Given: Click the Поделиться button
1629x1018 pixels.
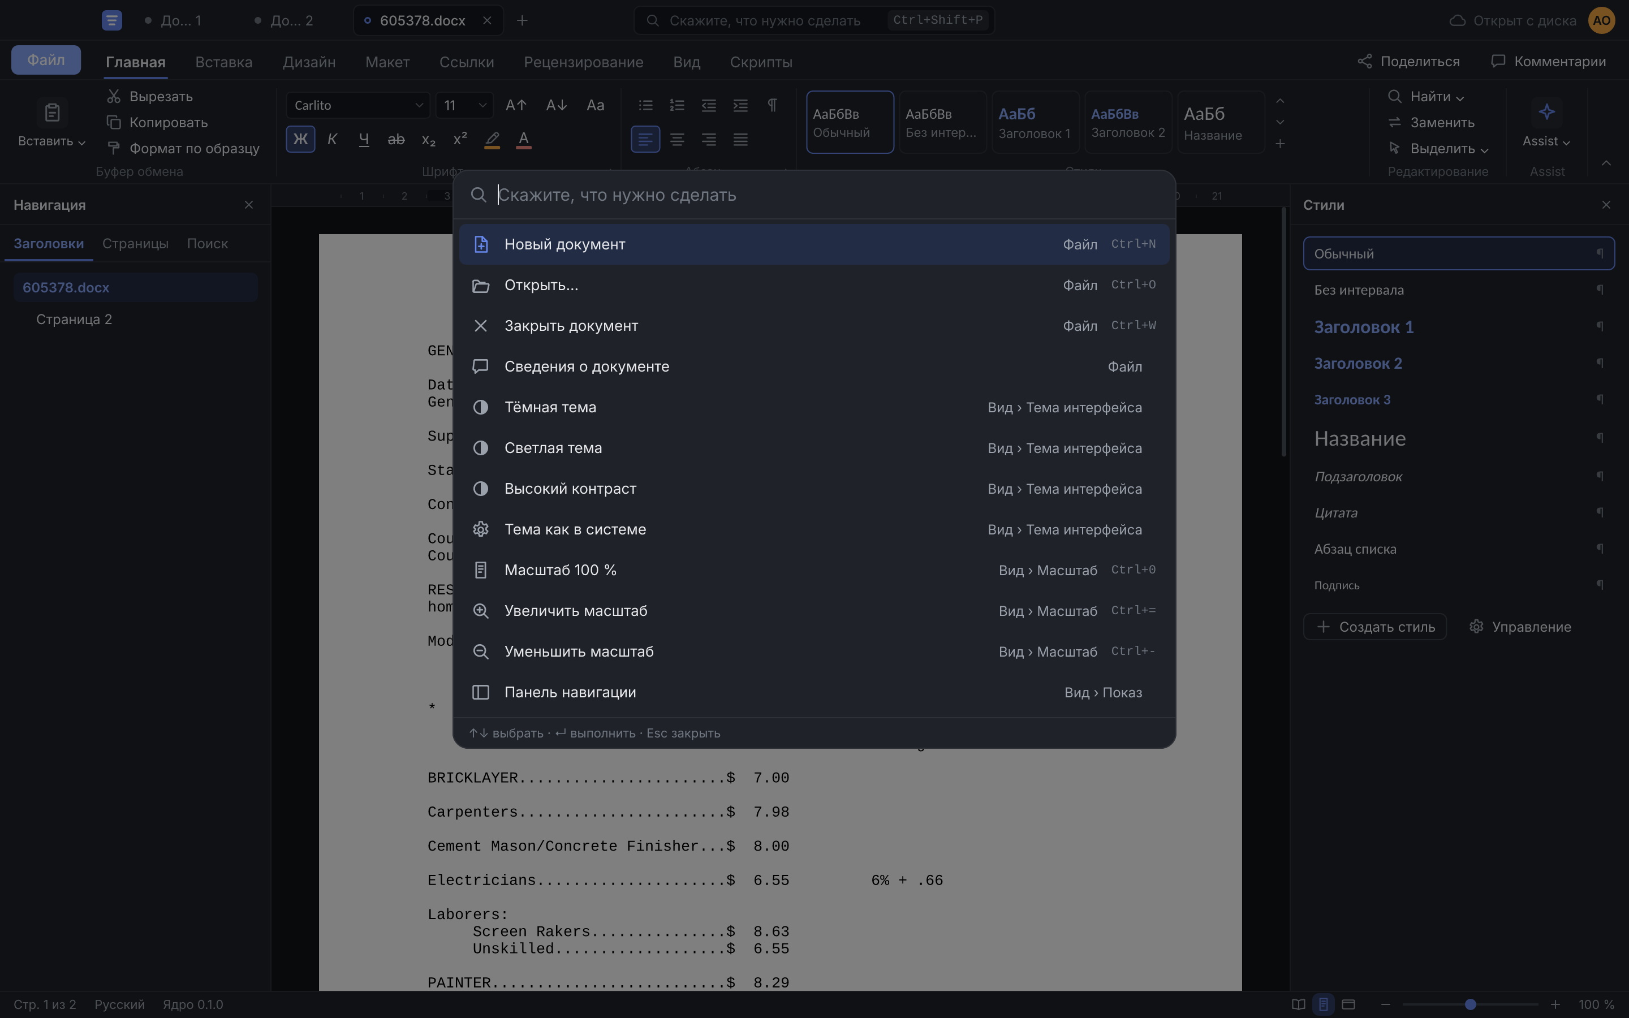Looking at the screenshot, I should tap(1409, 61).
